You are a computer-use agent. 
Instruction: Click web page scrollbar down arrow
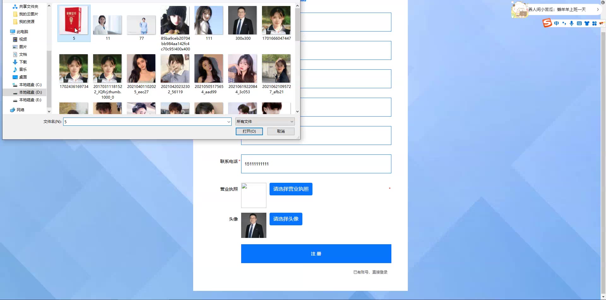point(603,297)
